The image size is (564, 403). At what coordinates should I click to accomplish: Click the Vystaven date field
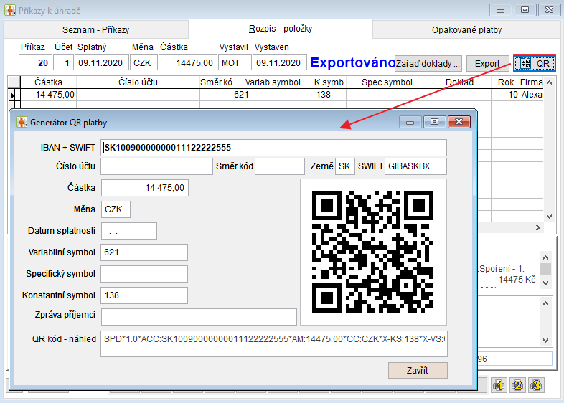279,63
